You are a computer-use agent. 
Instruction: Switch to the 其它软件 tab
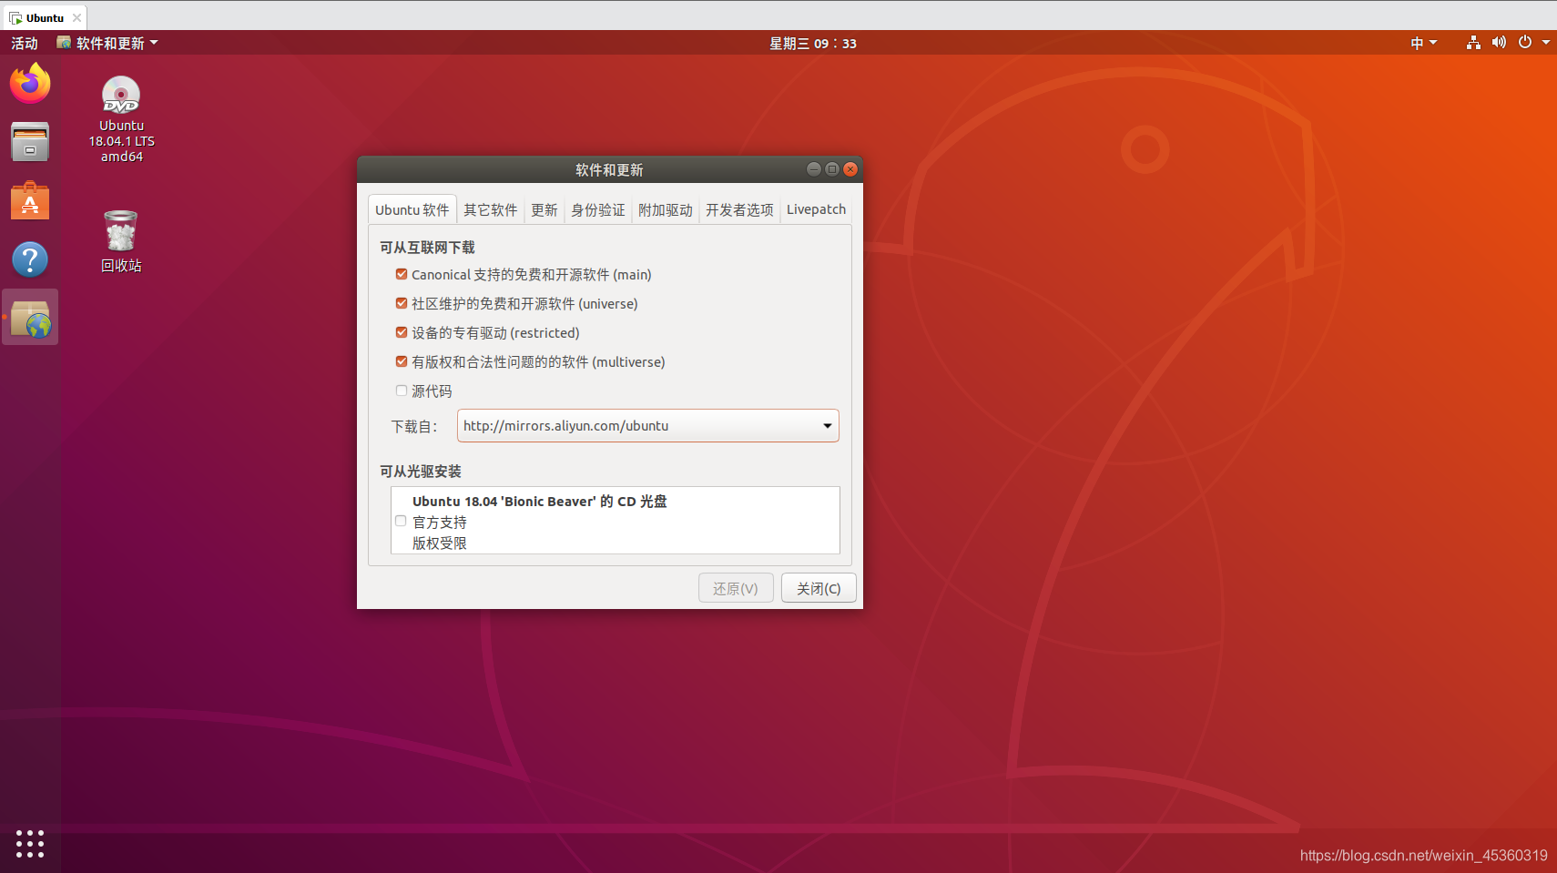491,209
